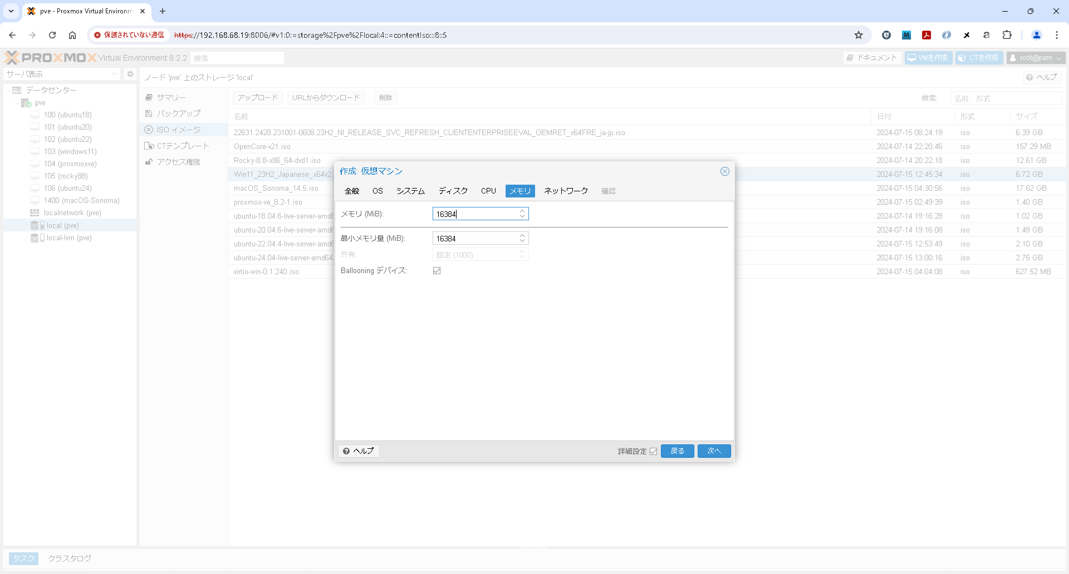
Task: Open the top-right ヘルプ button
Action: (x=1042, y=77)
